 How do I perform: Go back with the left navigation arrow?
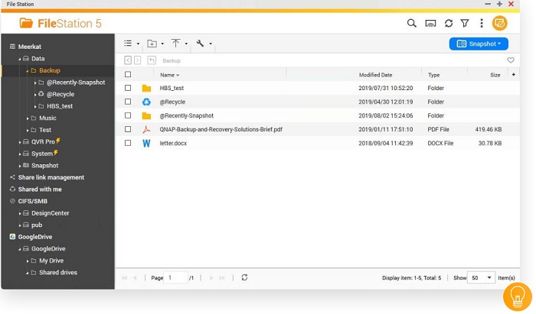click(128, 60)
